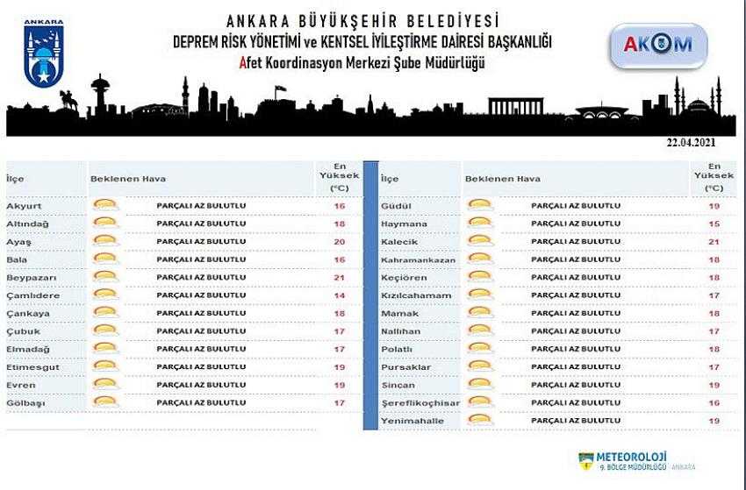
Task: Click the Ankara municipality crest logo
Action: [44, 53]
